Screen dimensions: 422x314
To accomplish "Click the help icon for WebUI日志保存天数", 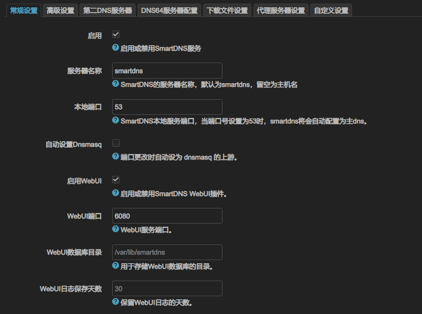I will (x=115, y=303).
